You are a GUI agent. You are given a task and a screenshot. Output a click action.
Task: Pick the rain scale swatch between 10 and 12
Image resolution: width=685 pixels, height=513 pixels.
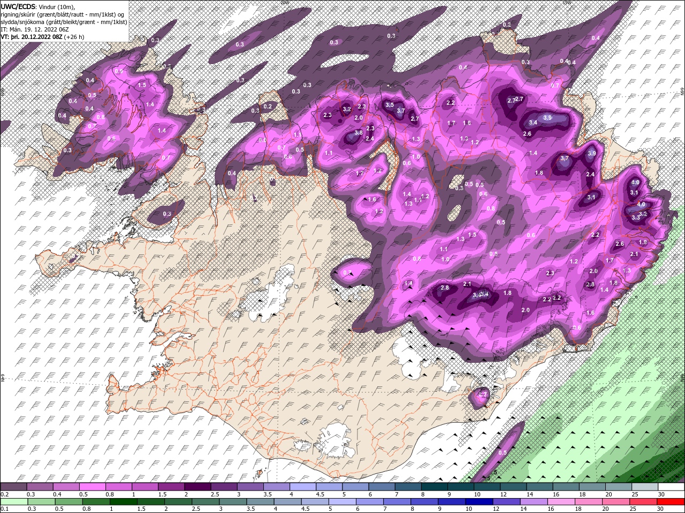point(479,501)
